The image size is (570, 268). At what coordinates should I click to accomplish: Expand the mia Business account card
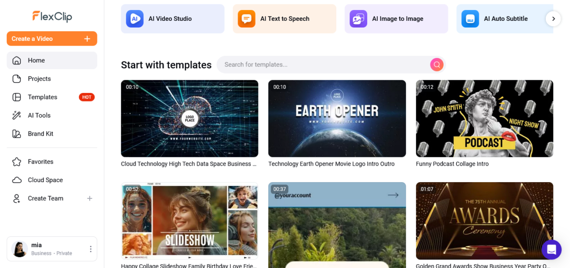(47, 249)
